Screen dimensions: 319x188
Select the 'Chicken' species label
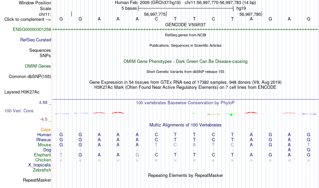[x=43, y=160]
